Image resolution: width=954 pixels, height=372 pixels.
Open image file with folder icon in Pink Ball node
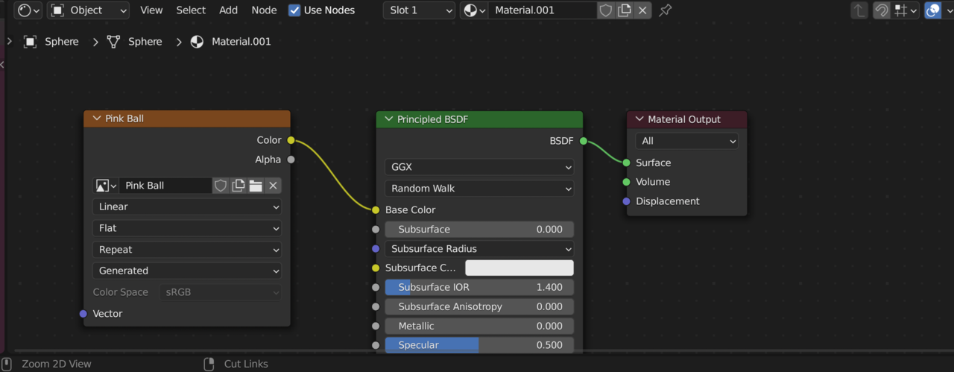(256, 186)
